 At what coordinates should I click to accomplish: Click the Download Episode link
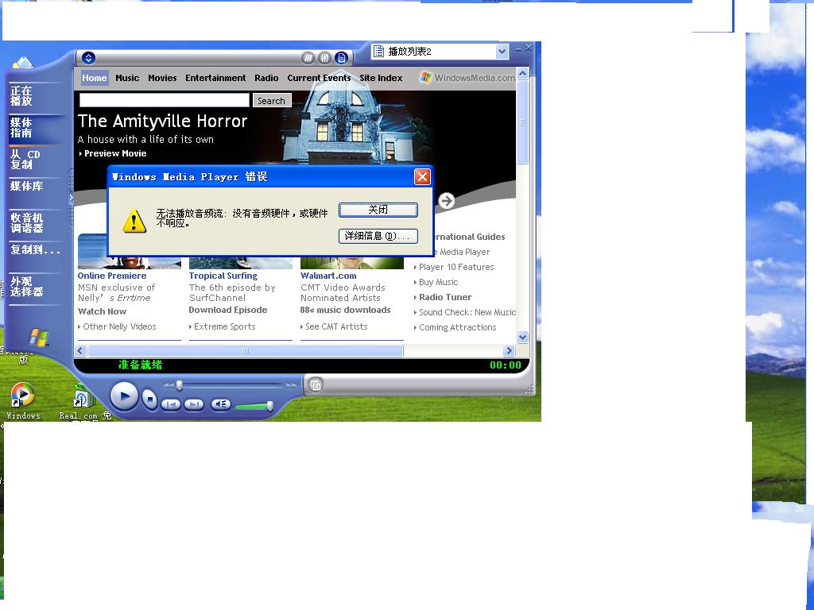coord(228,310)
